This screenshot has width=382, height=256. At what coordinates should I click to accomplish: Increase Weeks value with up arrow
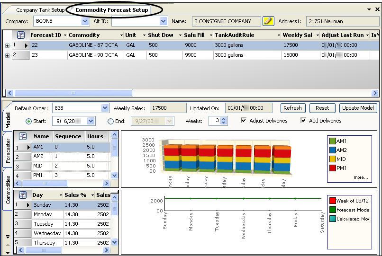pyautogui.click(x=224, y=119)
